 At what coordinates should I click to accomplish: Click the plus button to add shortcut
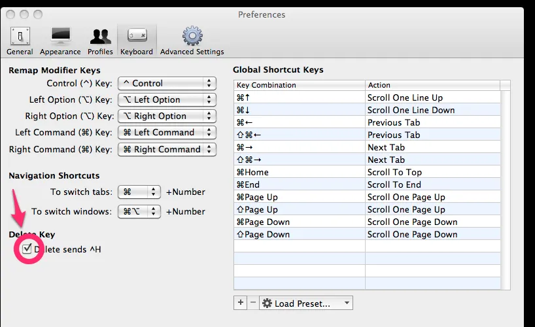tap(240, 303)
